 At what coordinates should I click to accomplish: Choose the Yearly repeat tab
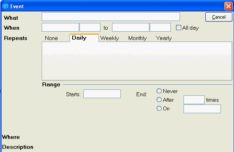[x=164, y=38]
